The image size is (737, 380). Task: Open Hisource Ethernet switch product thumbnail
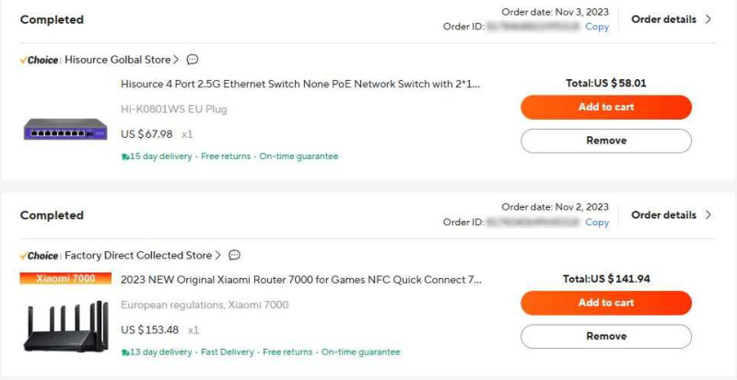(65, 129)
